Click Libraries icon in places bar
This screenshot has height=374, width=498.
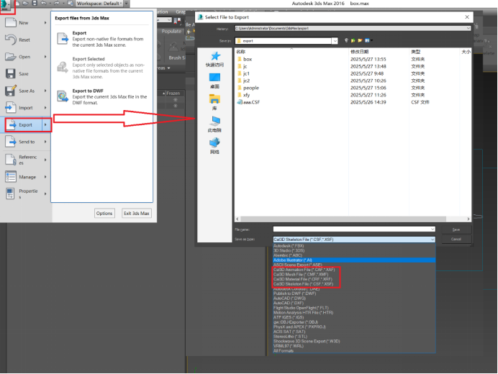click(x=214, y=103)
